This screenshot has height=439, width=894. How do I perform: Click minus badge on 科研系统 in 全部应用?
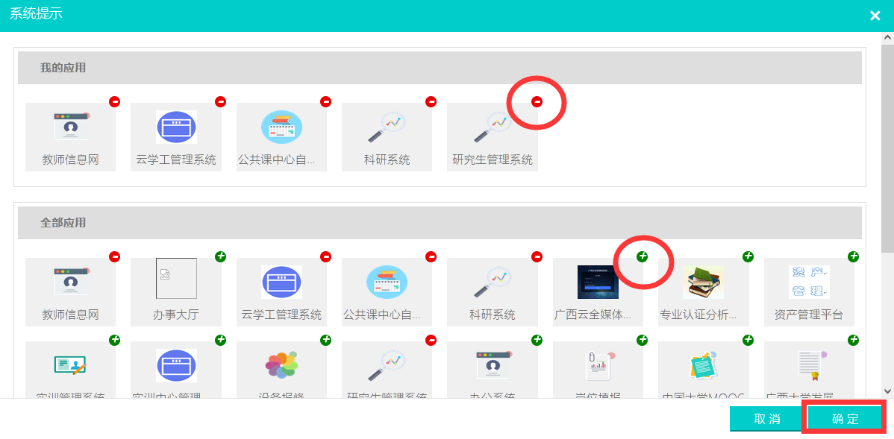537,256
